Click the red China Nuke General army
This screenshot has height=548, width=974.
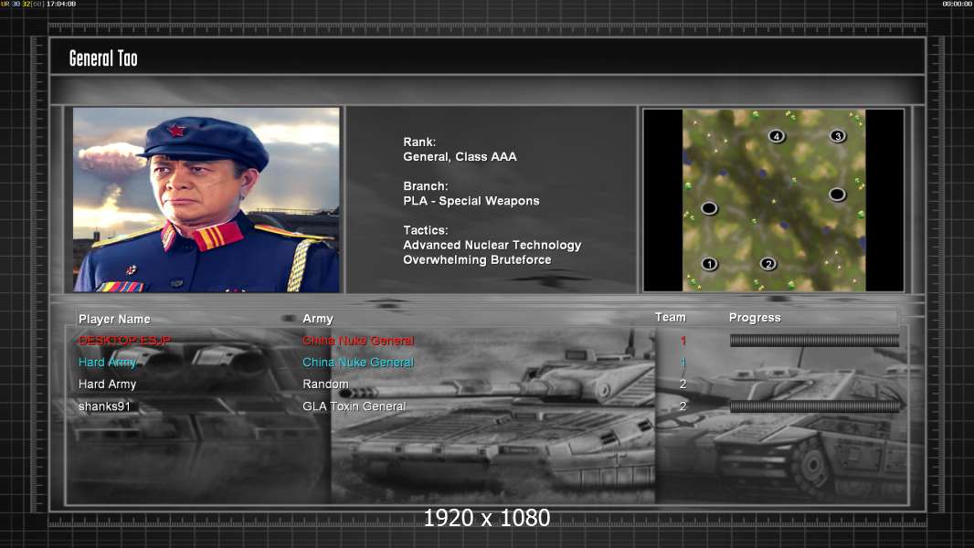[x=358, y=340]
